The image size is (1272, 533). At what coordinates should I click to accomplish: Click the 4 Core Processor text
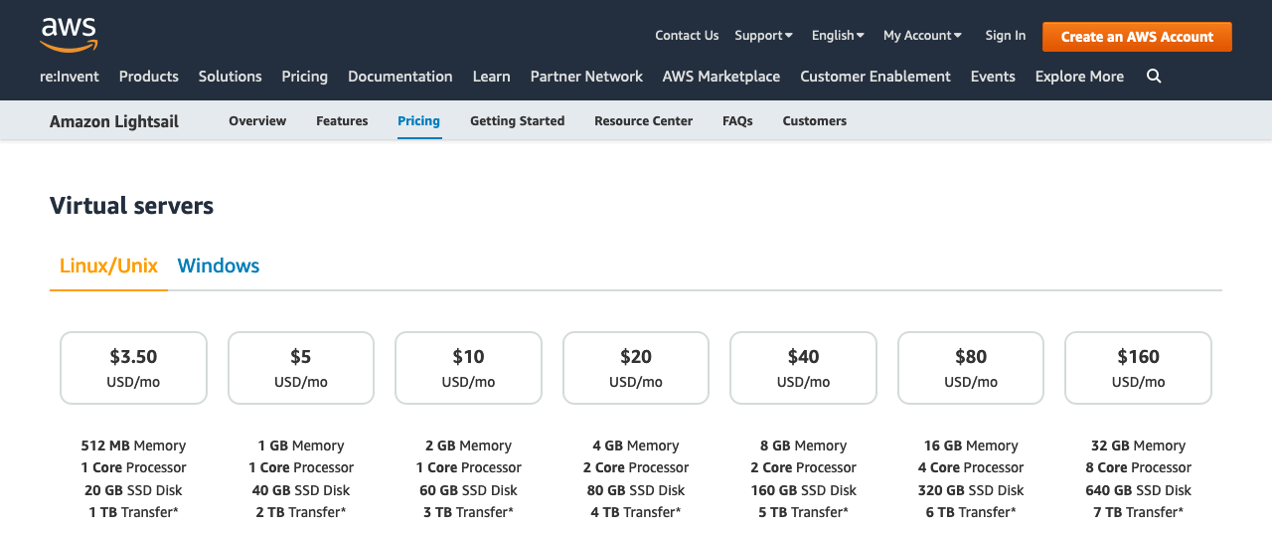click(971, 467)
